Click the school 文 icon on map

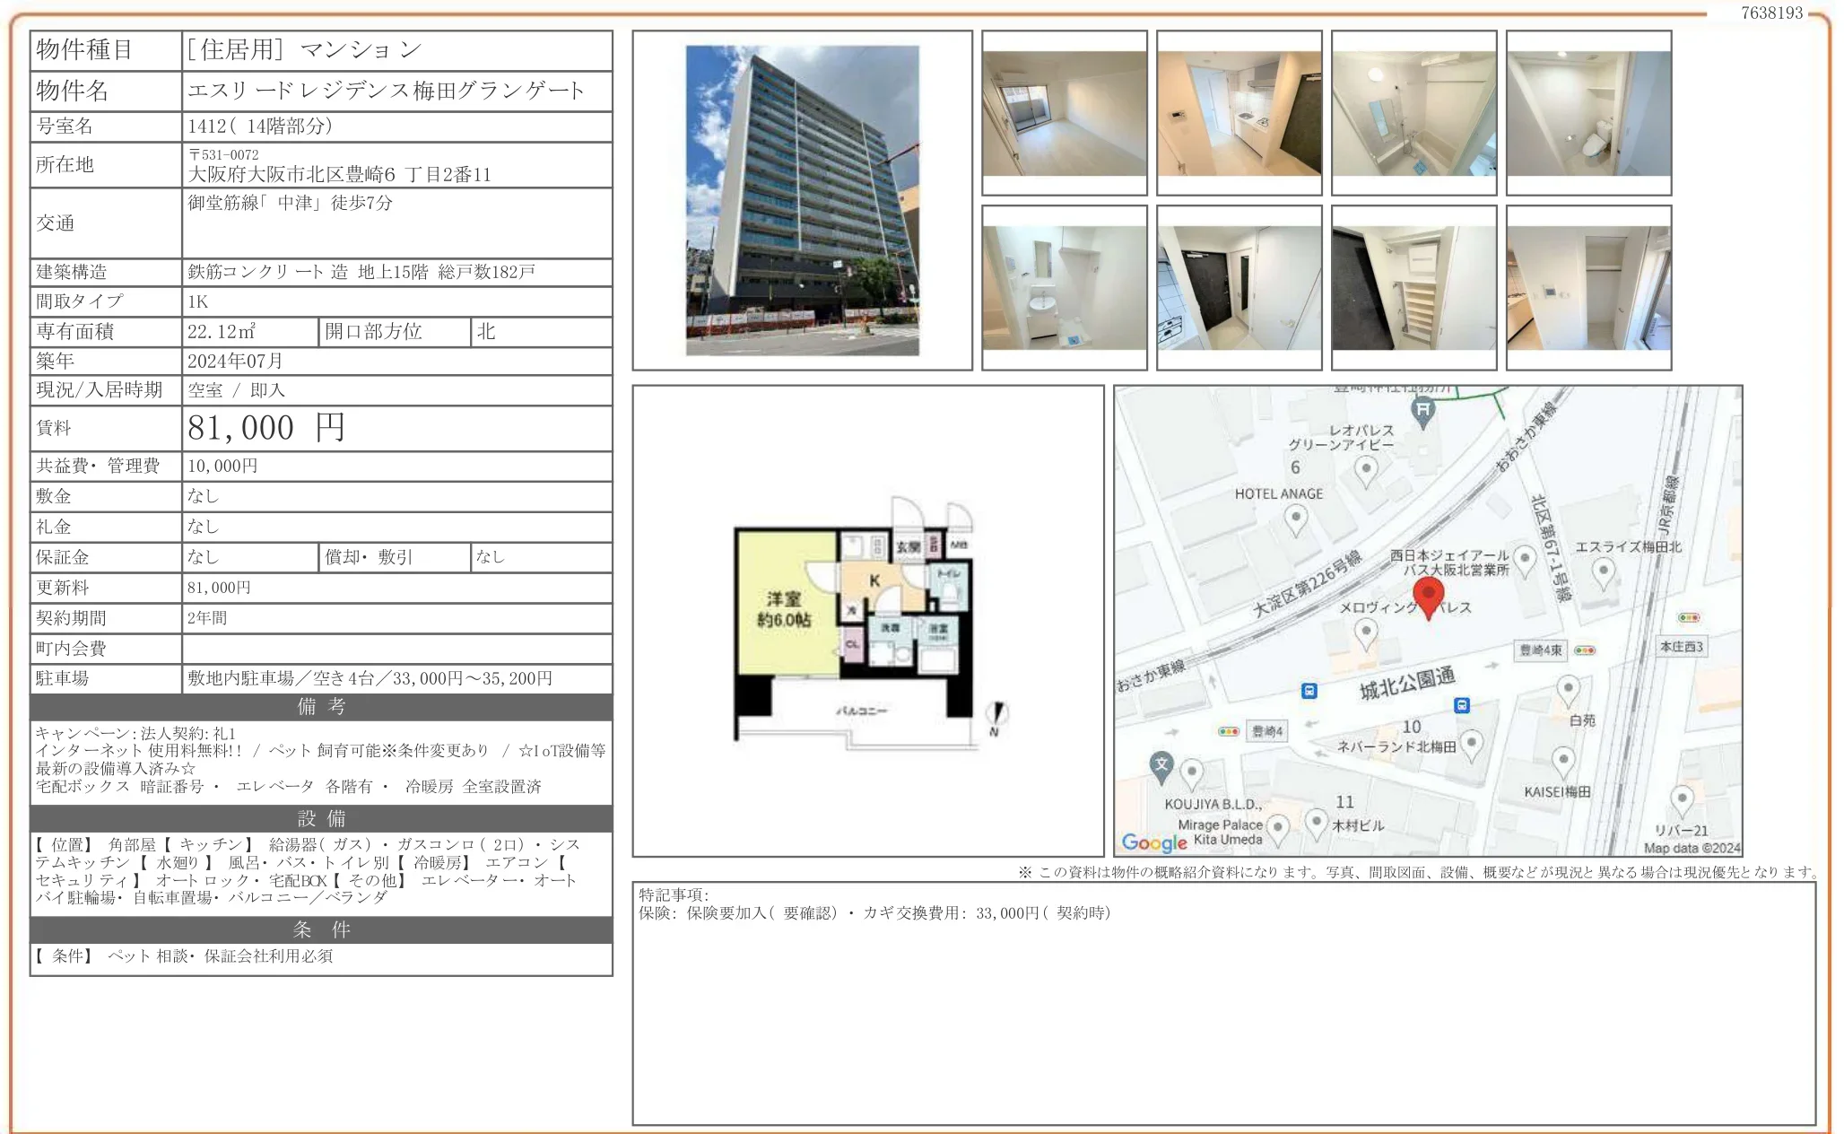click(1161, 765)
